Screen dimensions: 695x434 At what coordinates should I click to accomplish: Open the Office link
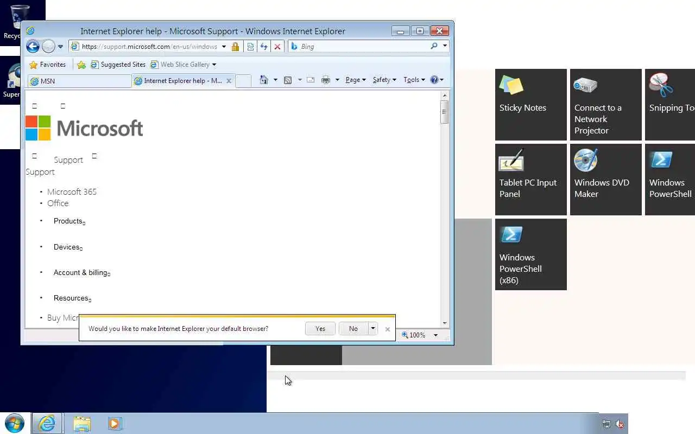[58, 203]
